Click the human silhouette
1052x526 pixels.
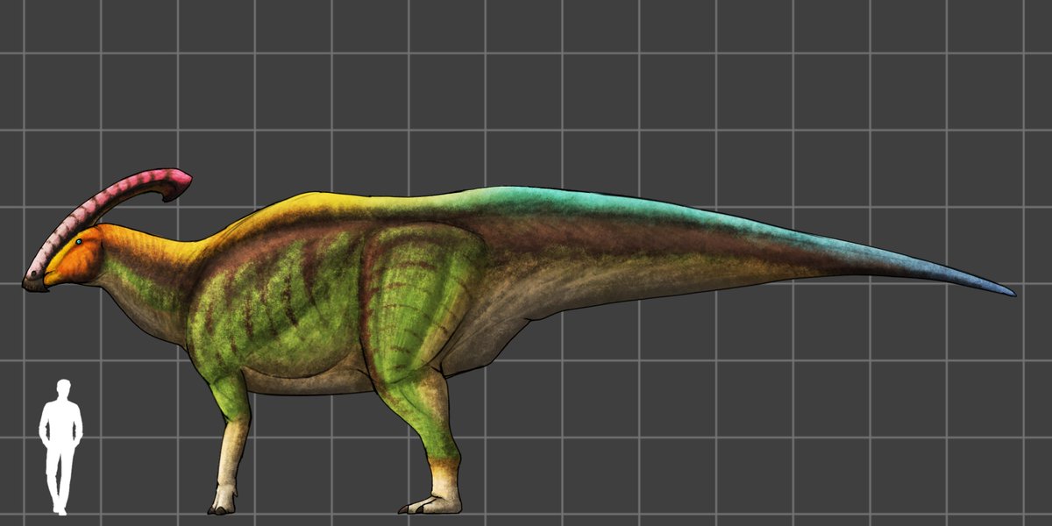pyautogui.click(x=61, y=438)
